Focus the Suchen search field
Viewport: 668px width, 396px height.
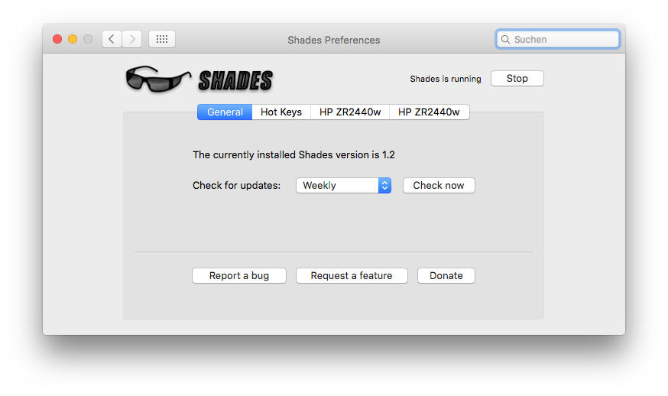(x=564, y=40)
